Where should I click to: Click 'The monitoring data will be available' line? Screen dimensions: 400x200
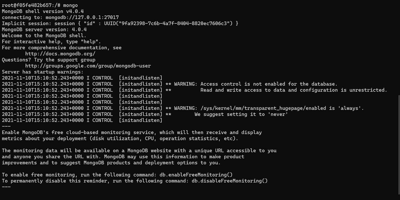click(x=139, y=150)
